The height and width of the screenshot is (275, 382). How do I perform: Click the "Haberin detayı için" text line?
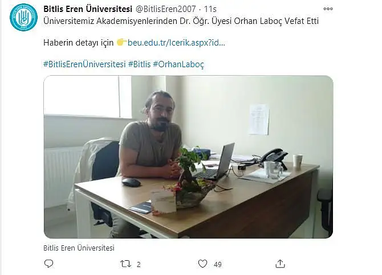click(x=79, y=43)
